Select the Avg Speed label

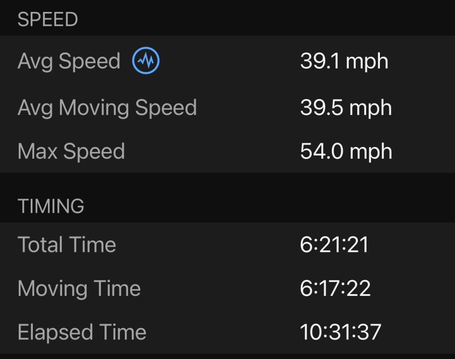click(69, 61)
